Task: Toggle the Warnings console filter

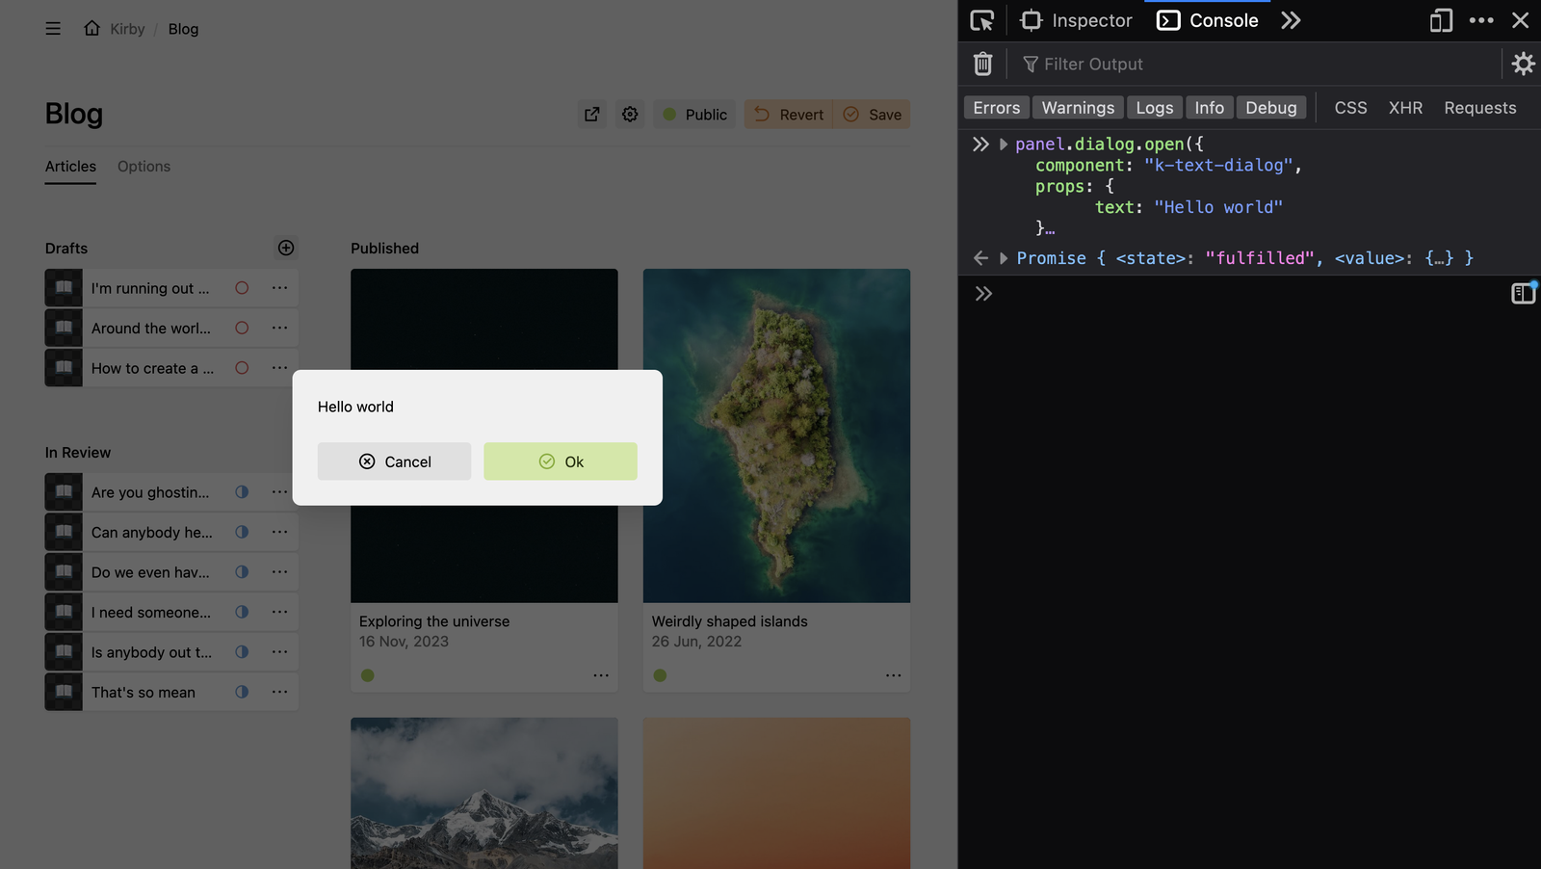Action: (1078, 108)
